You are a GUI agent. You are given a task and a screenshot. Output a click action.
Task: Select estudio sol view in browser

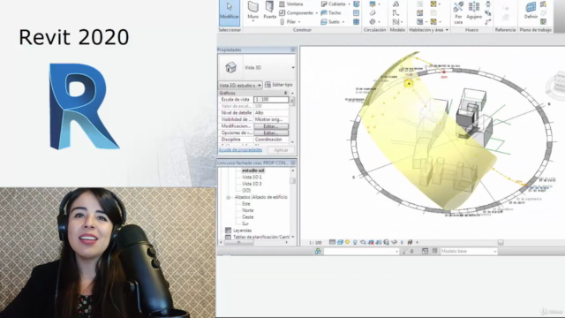tap(253, 170)
